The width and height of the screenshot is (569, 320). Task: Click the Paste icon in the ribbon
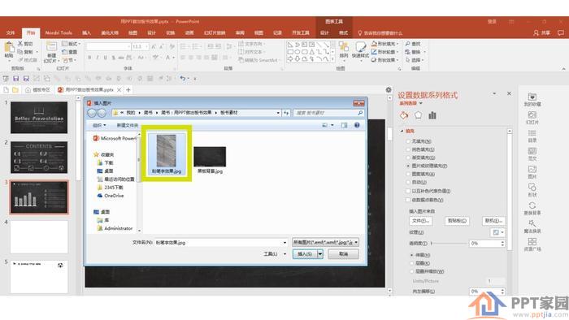click(9, 47)
